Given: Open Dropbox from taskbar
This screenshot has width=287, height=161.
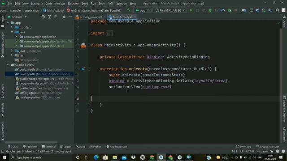Looking at the screenshot, I should coord(133,157).
